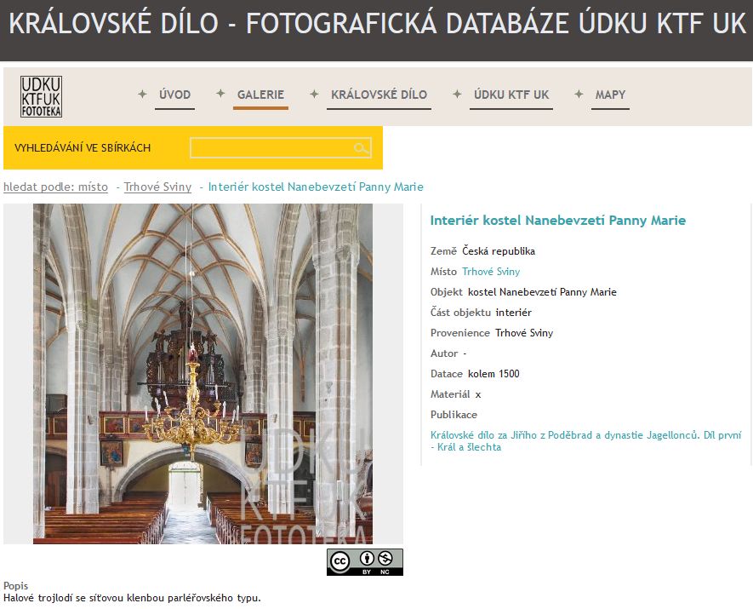The image size is (753, 609).
Task: Click the teal heading above the Země field
Action: coord(557,221)
